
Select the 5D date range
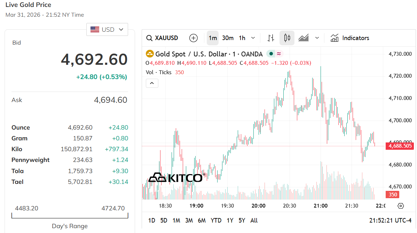coord(164,220)
